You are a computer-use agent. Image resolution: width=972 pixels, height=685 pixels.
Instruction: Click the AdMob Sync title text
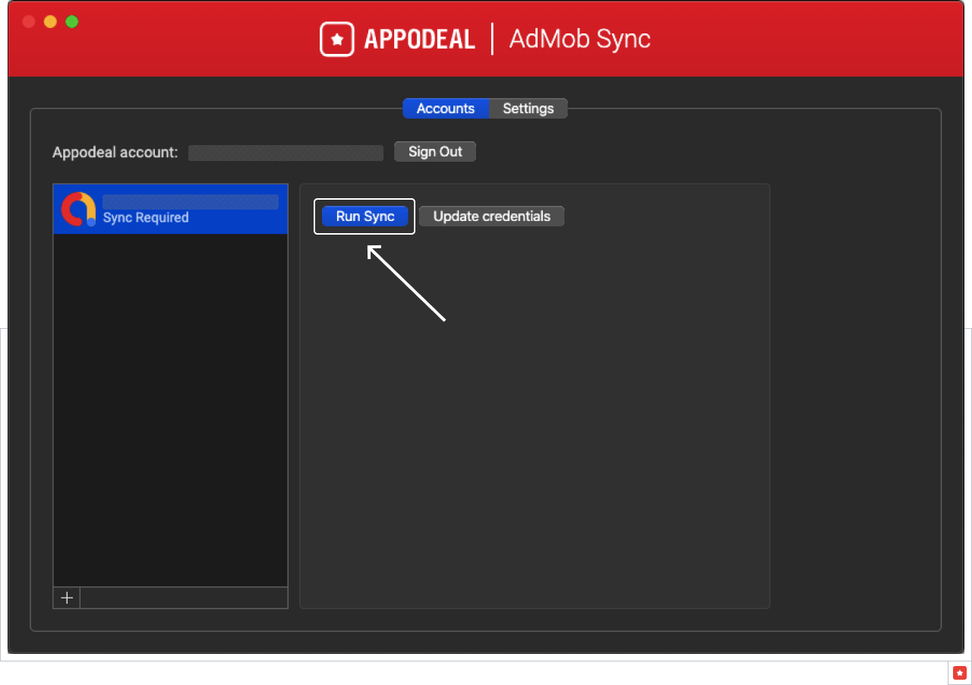coord(579,39)
